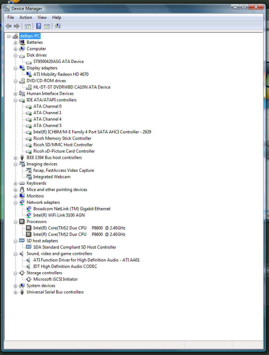Screen dimensions: 269x355
Task: Select the IDE ATA/ATAPI controllers icon
Action: coord(22,100)
